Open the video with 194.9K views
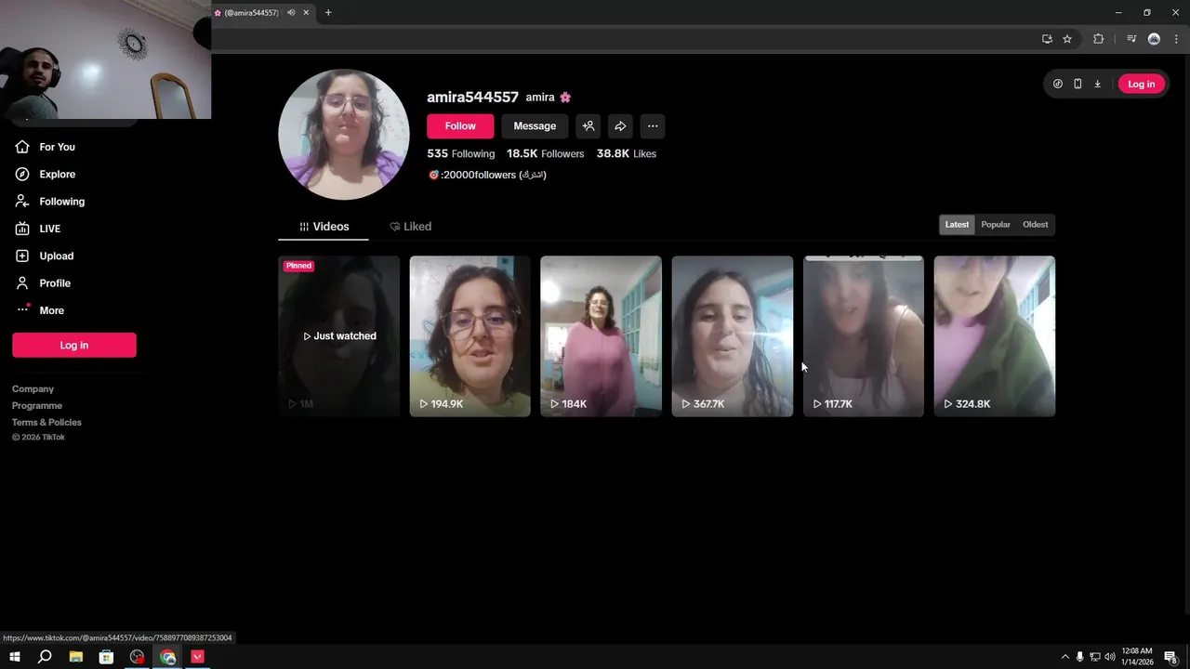The width and height of the screenshot is (1190, 669). 470,336
